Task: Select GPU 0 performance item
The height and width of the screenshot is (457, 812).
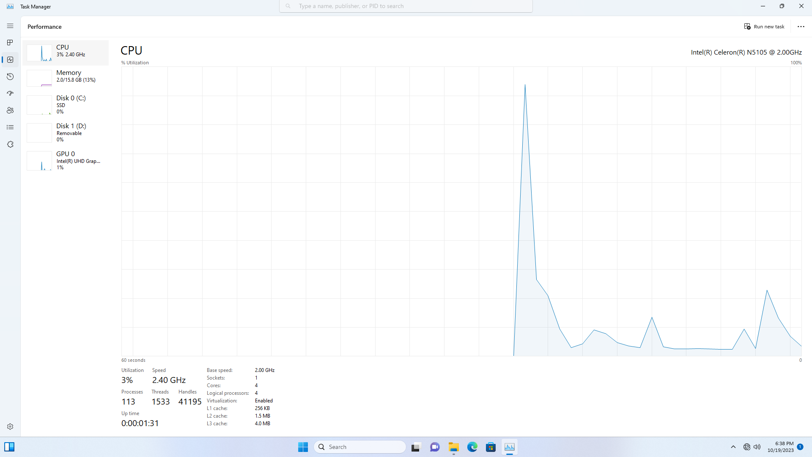Action: pos(66,160)
